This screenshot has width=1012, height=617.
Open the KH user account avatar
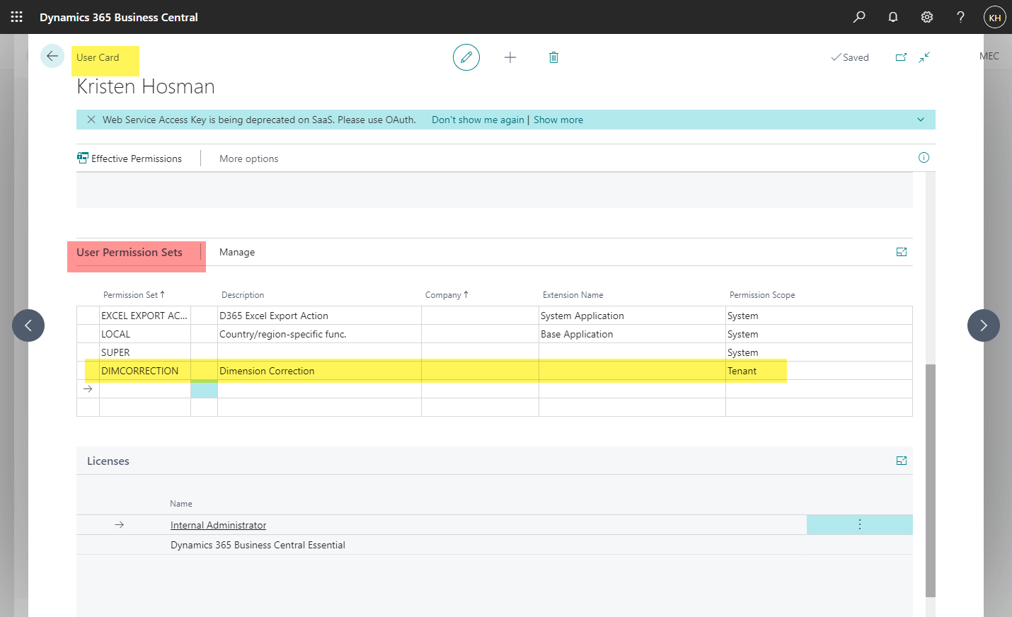[995, 17]
